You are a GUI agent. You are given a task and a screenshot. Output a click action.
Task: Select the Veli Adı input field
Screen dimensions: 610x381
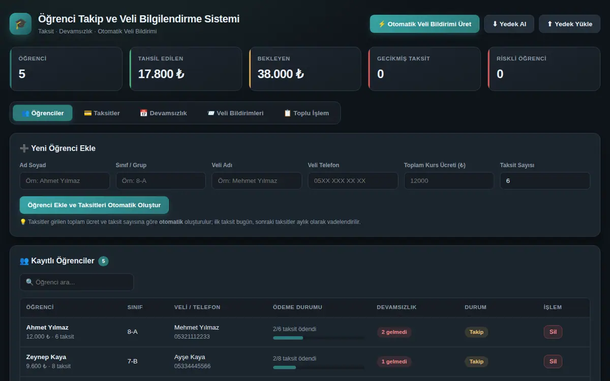point(257,181)
